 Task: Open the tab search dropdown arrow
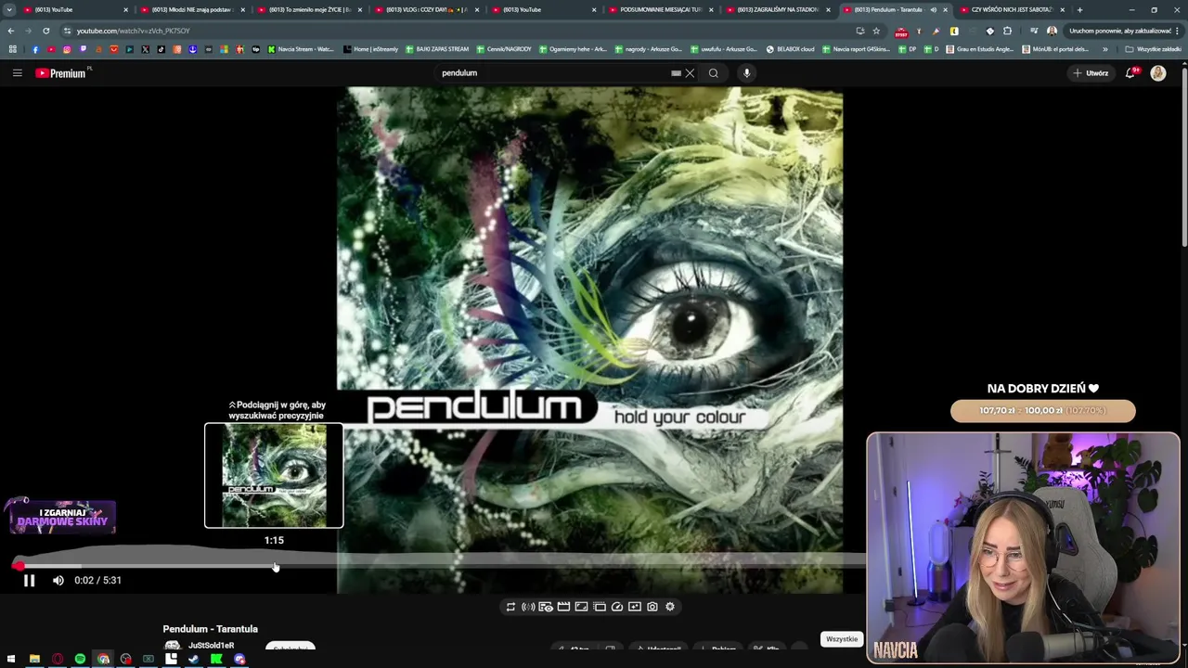click(x=9, y=9)
